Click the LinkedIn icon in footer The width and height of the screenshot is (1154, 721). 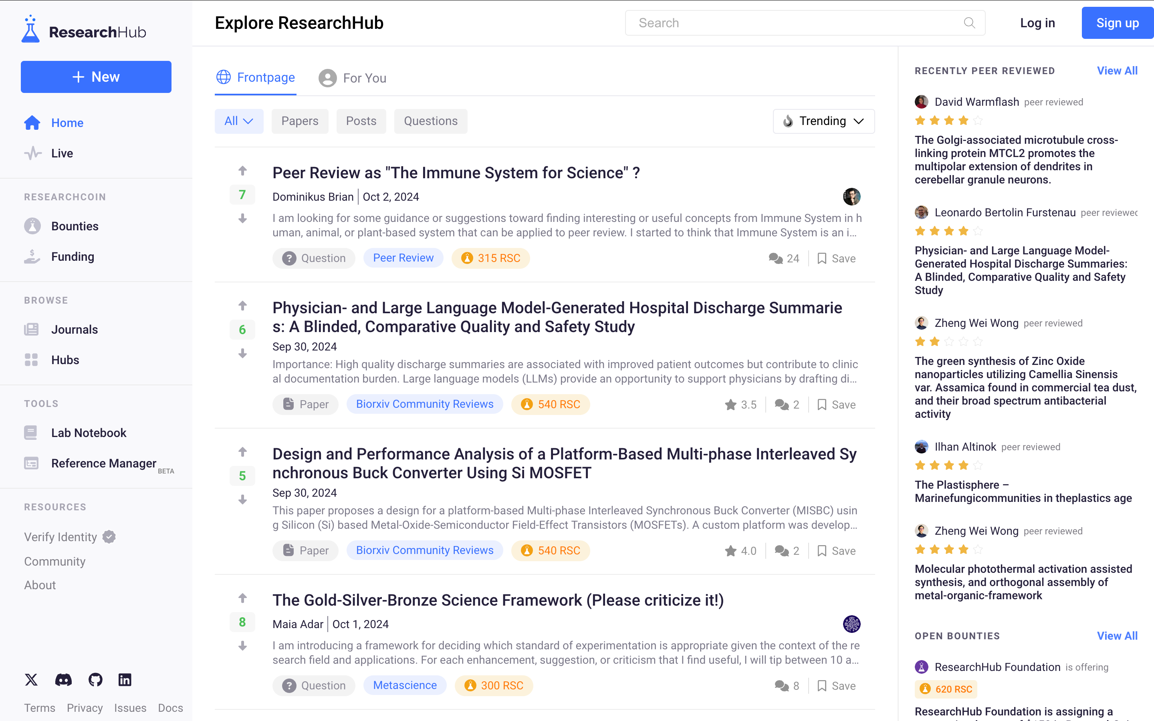[x=125, y=679]
